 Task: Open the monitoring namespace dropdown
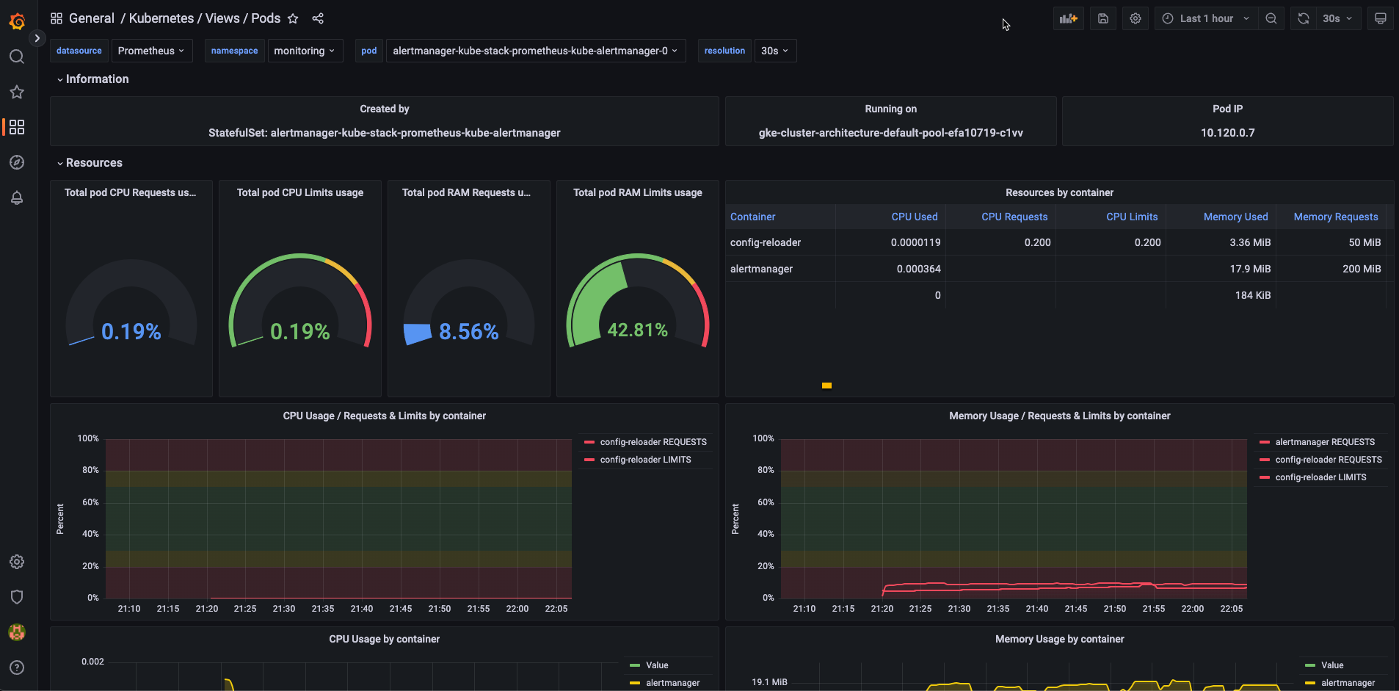[x=305, y=51]
